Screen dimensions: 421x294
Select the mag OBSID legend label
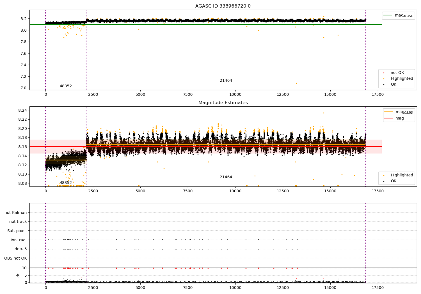click(x=404, y=112)
